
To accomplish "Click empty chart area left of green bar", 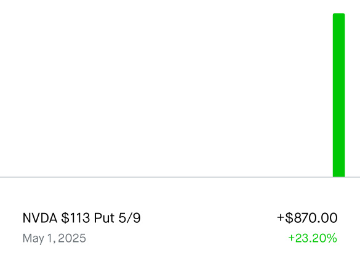I will click(x=166, y=95).
